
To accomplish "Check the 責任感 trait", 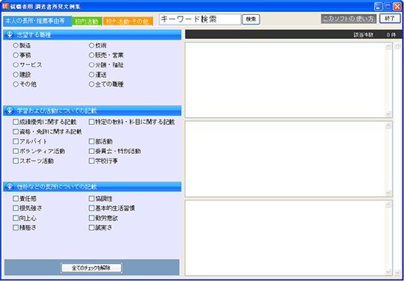I will point(16,198).
